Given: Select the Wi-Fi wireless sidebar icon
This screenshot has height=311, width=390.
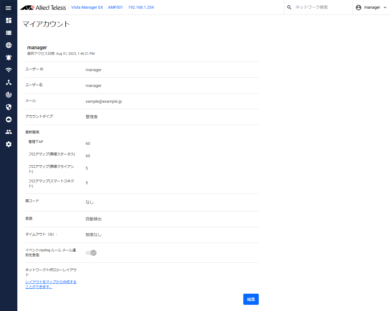Looking at the screenshot, I should pyautogui.click(x=9, y=70).
